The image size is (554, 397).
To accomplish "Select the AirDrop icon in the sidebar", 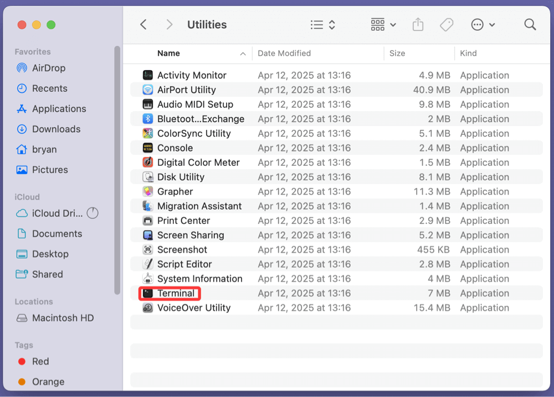I will click(22, 68).
